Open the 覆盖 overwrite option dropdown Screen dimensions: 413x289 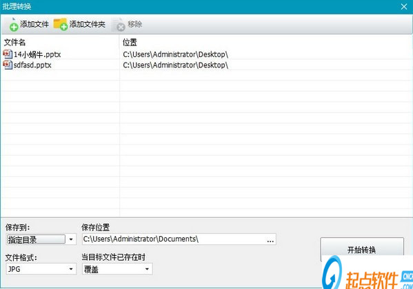tap(117, 269)
